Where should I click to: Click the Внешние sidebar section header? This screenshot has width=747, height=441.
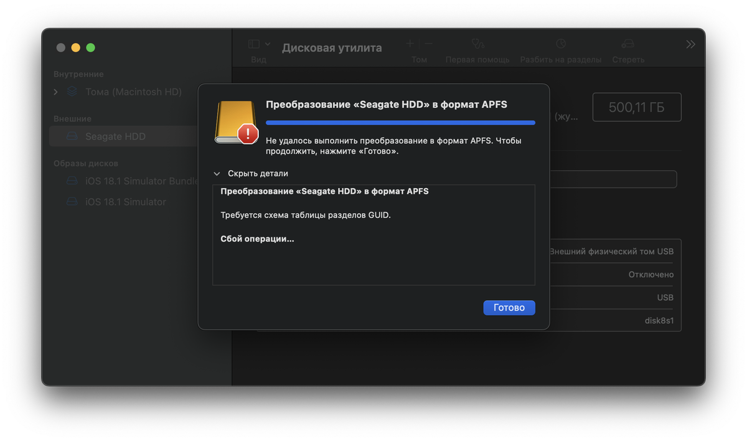72,118
